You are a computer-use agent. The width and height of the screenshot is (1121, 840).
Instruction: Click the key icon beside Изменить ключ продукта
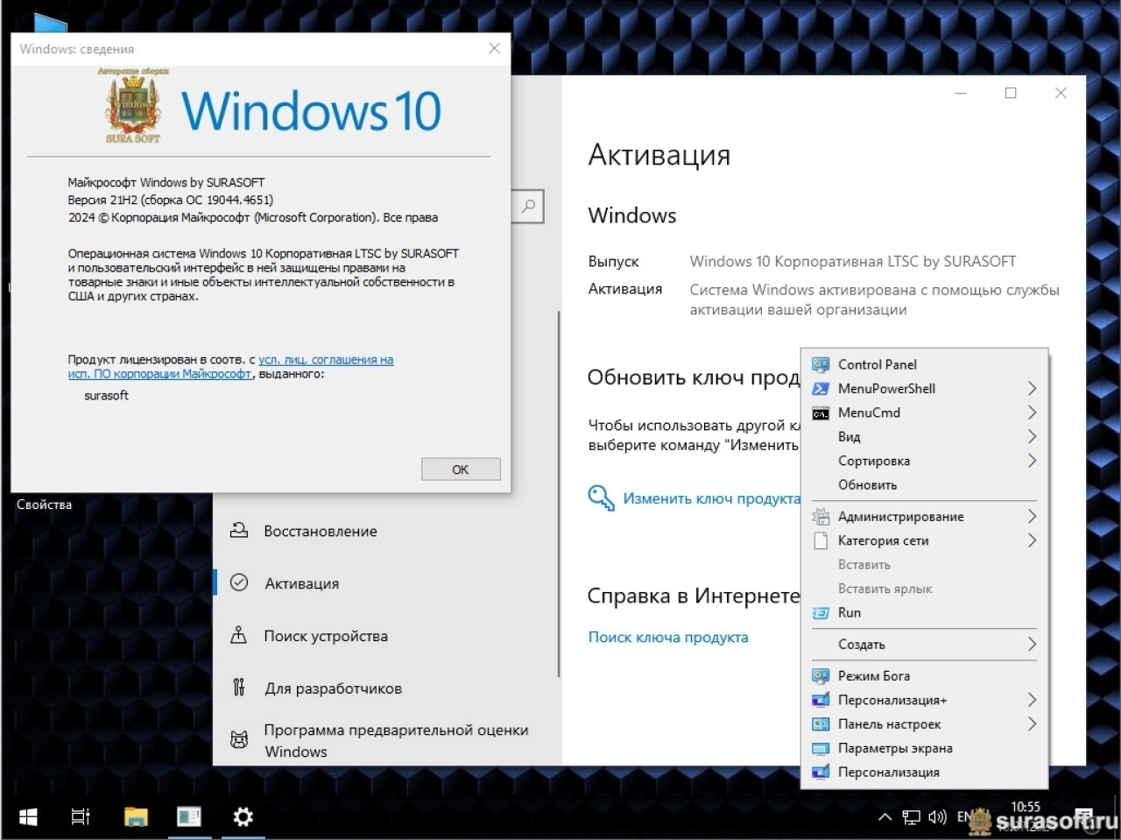601,498
